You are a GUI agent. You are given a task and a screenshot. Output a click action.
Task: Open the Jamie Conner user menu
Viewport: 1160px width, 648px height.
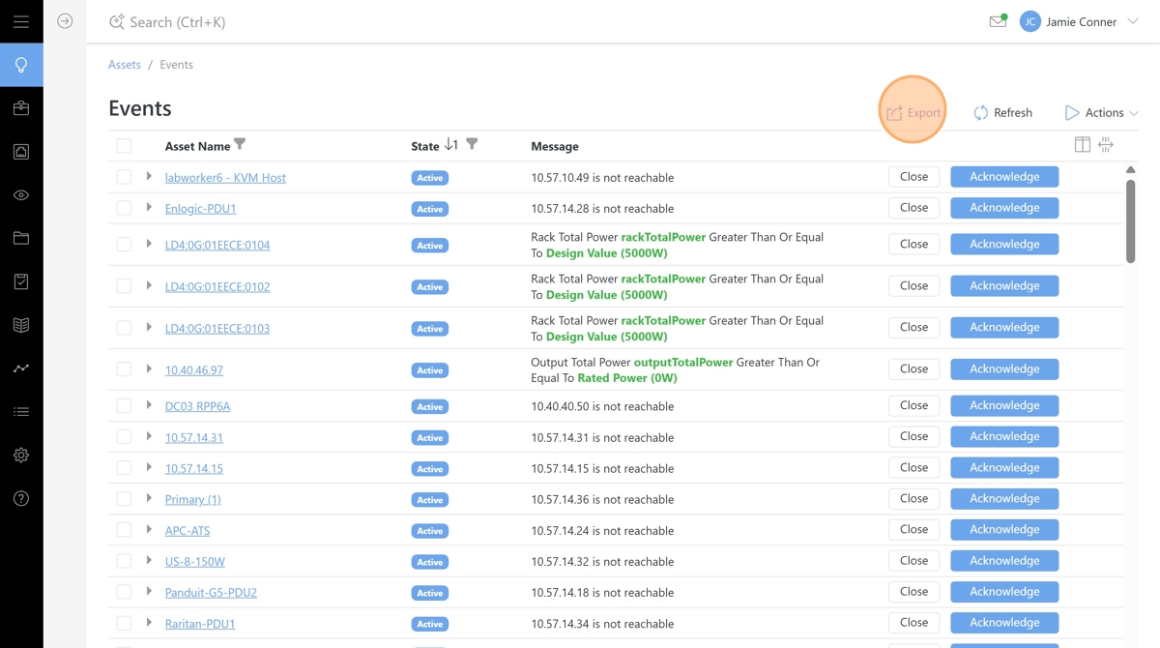1081,21
